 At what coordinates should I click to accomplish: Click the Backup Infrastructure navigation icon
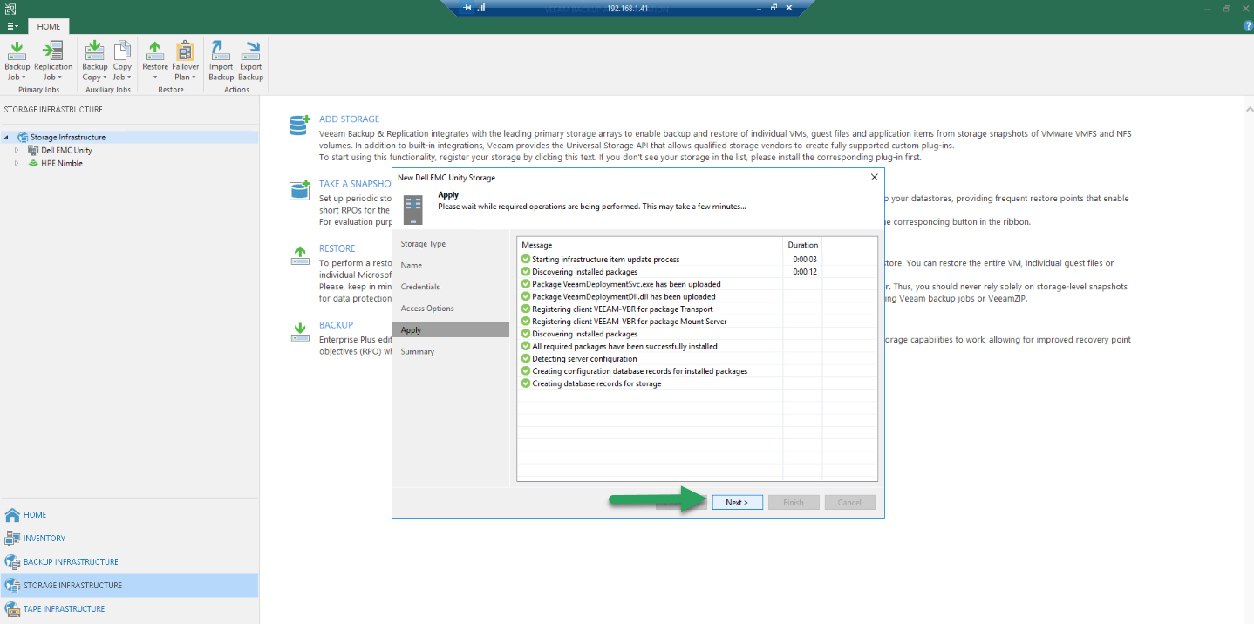(x=12, y=561)
